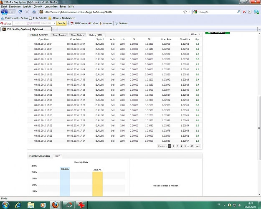Open the back/forward history dropdown arrow
The height and width of the screenshot is (209, 261).
click(15, 12)
